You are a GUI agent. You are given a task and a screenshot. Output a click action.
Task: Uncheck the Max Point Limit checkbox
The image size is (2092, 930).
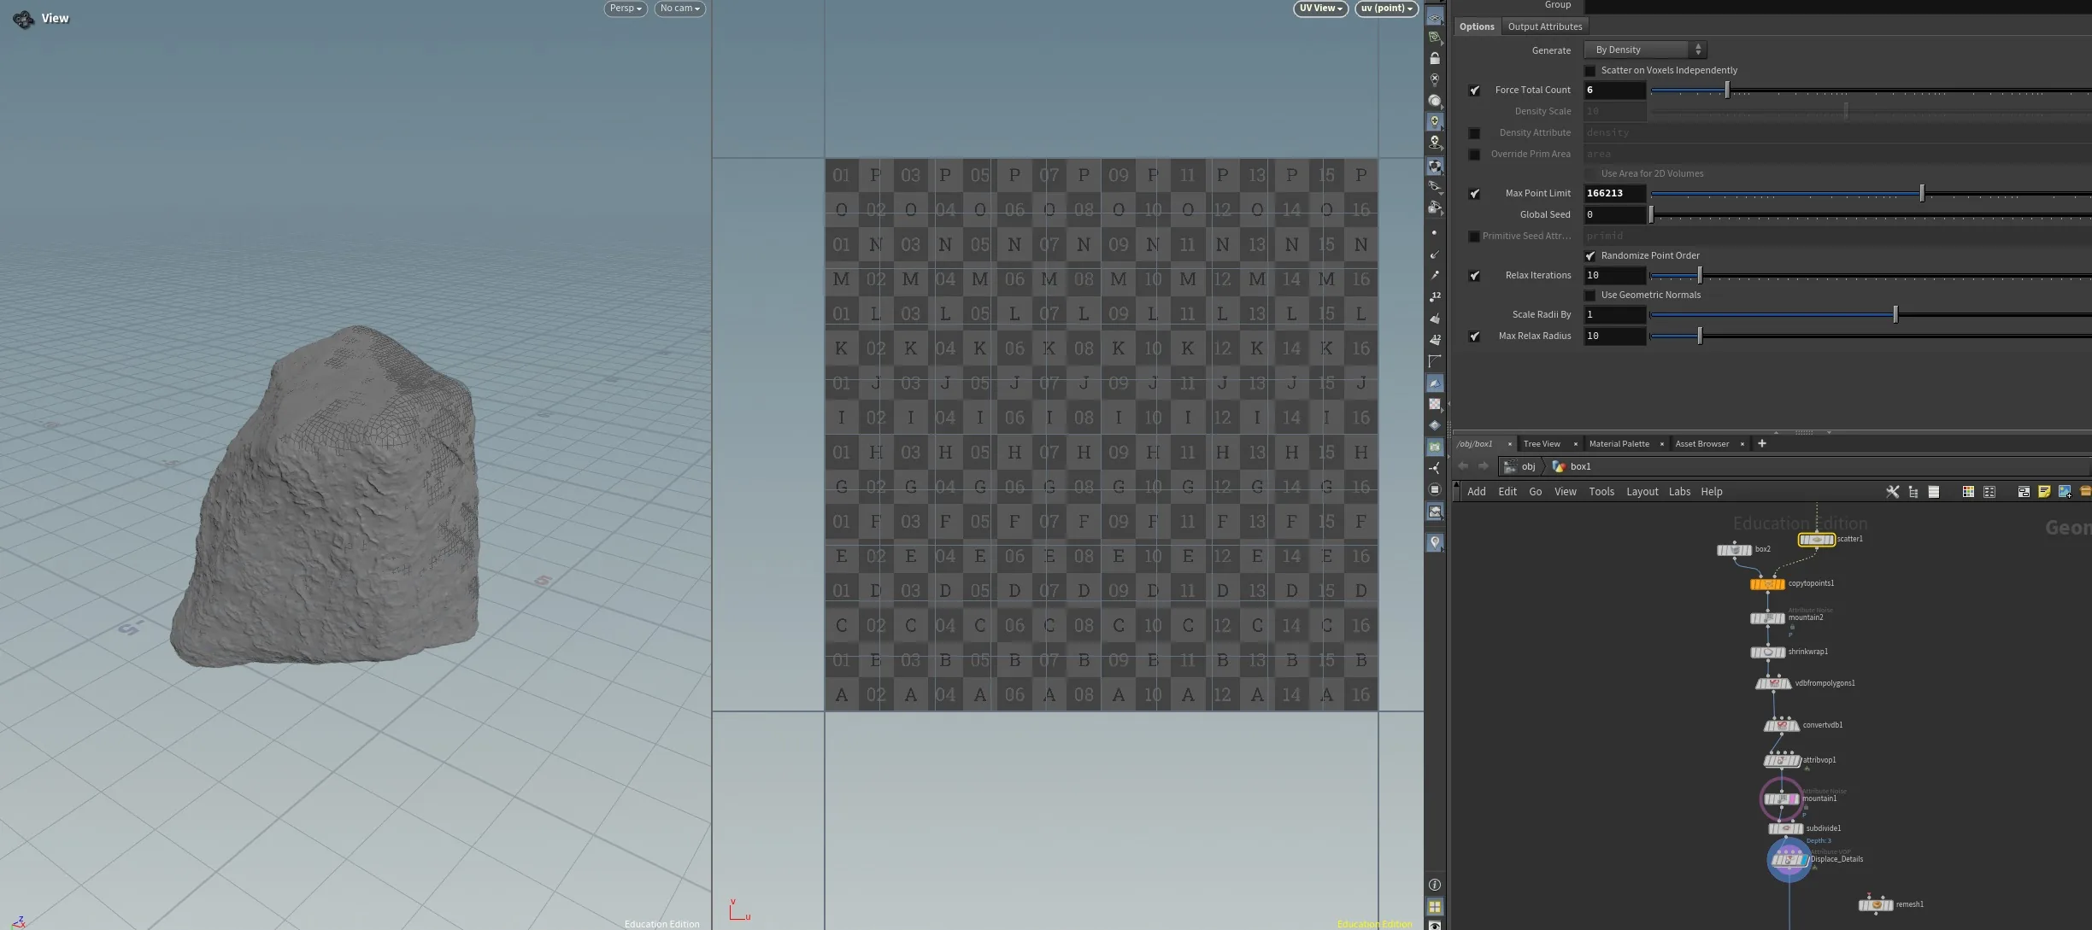(1474, 194)
